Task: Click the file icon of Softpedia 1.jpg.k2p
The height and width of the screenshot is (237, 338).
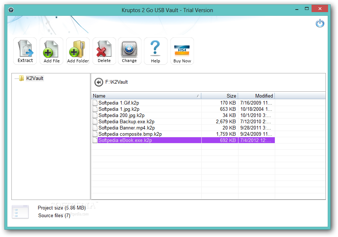Action: coord(95,109)
